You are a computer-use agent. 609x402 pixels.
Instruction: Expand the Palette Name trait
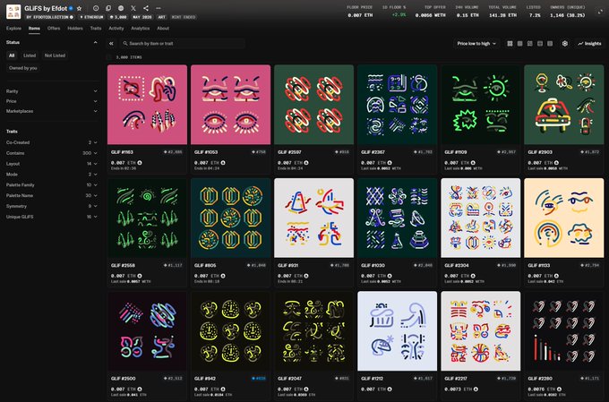tap(51, 196)
